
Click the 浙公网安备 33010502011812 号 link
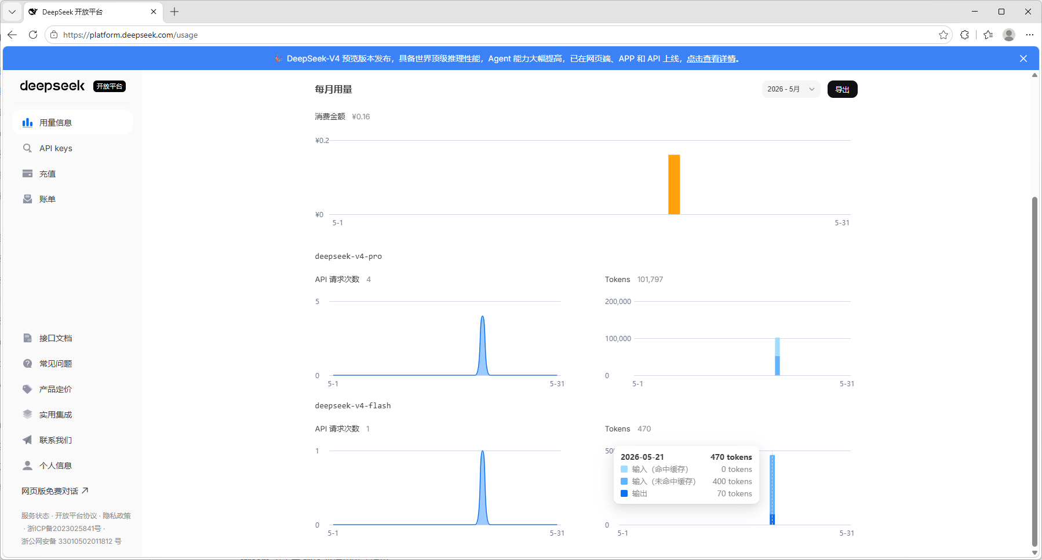pos(71,541)
